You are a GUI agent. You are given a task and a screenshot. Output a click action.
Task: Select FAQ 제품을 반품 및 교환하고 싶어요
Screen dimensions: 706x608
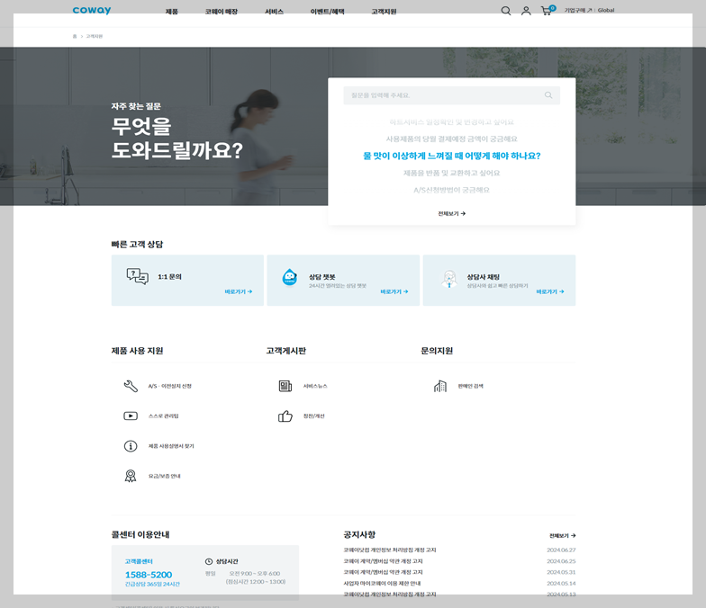click(452, 173)
